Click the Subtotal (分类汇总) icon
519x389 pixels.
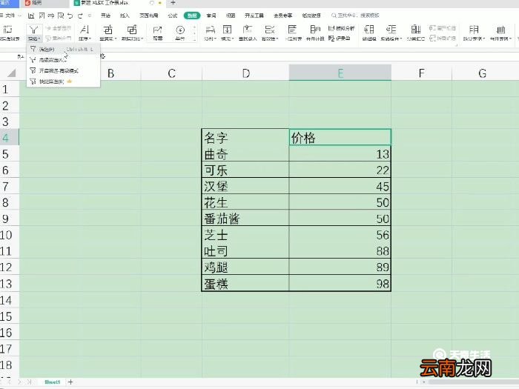(416, 30)
